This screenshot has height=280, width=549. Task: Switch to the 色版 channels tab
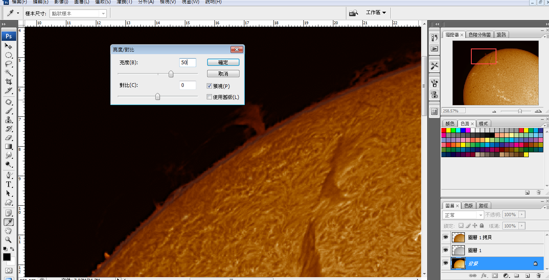(x=468, y=205)
